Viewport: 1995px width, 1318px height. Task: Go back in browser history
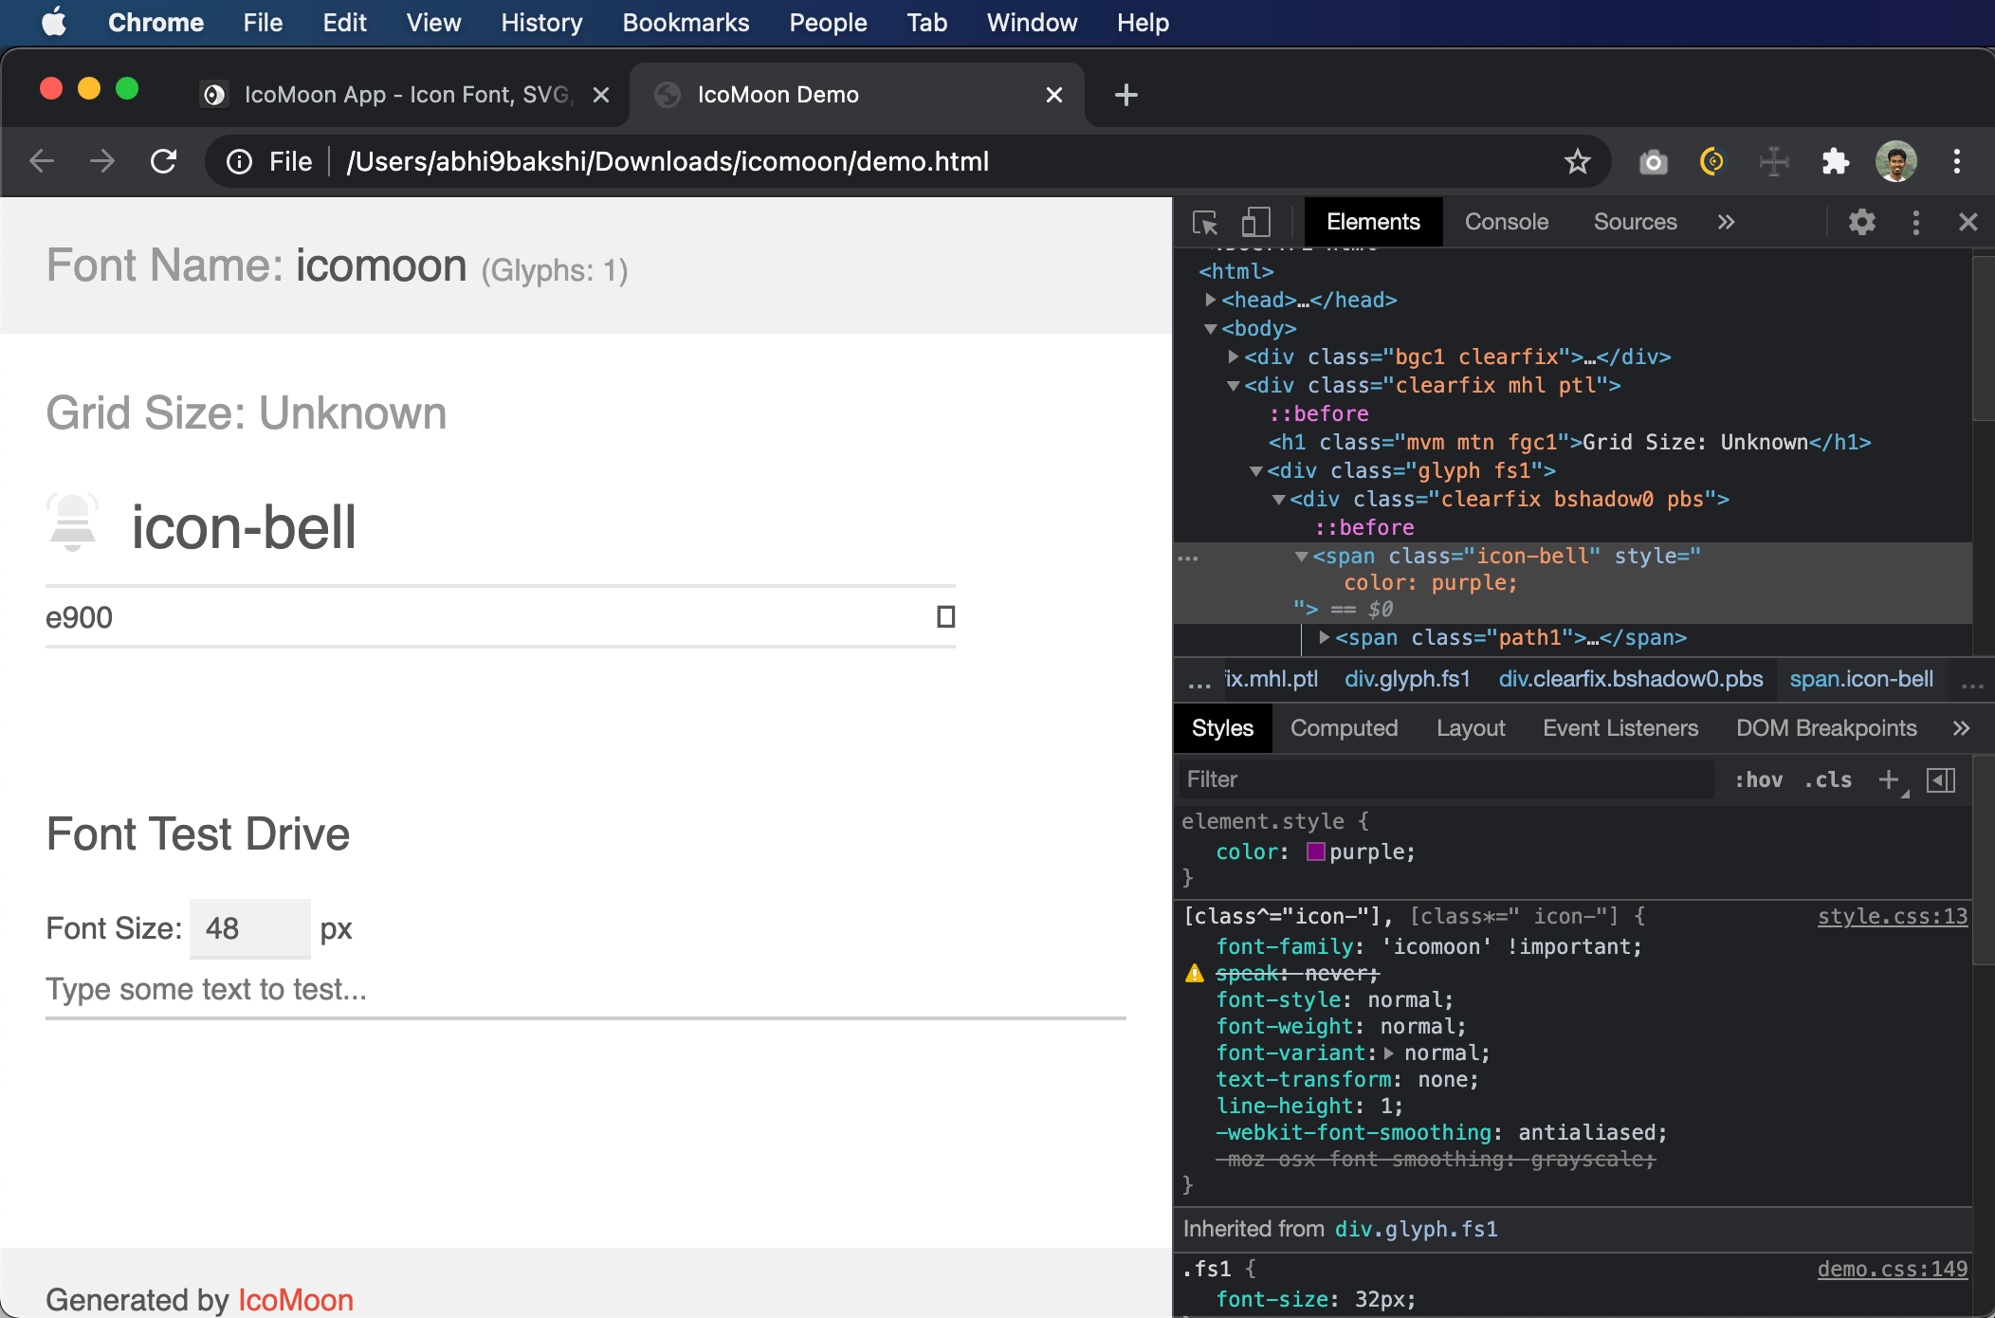[42, 162]
